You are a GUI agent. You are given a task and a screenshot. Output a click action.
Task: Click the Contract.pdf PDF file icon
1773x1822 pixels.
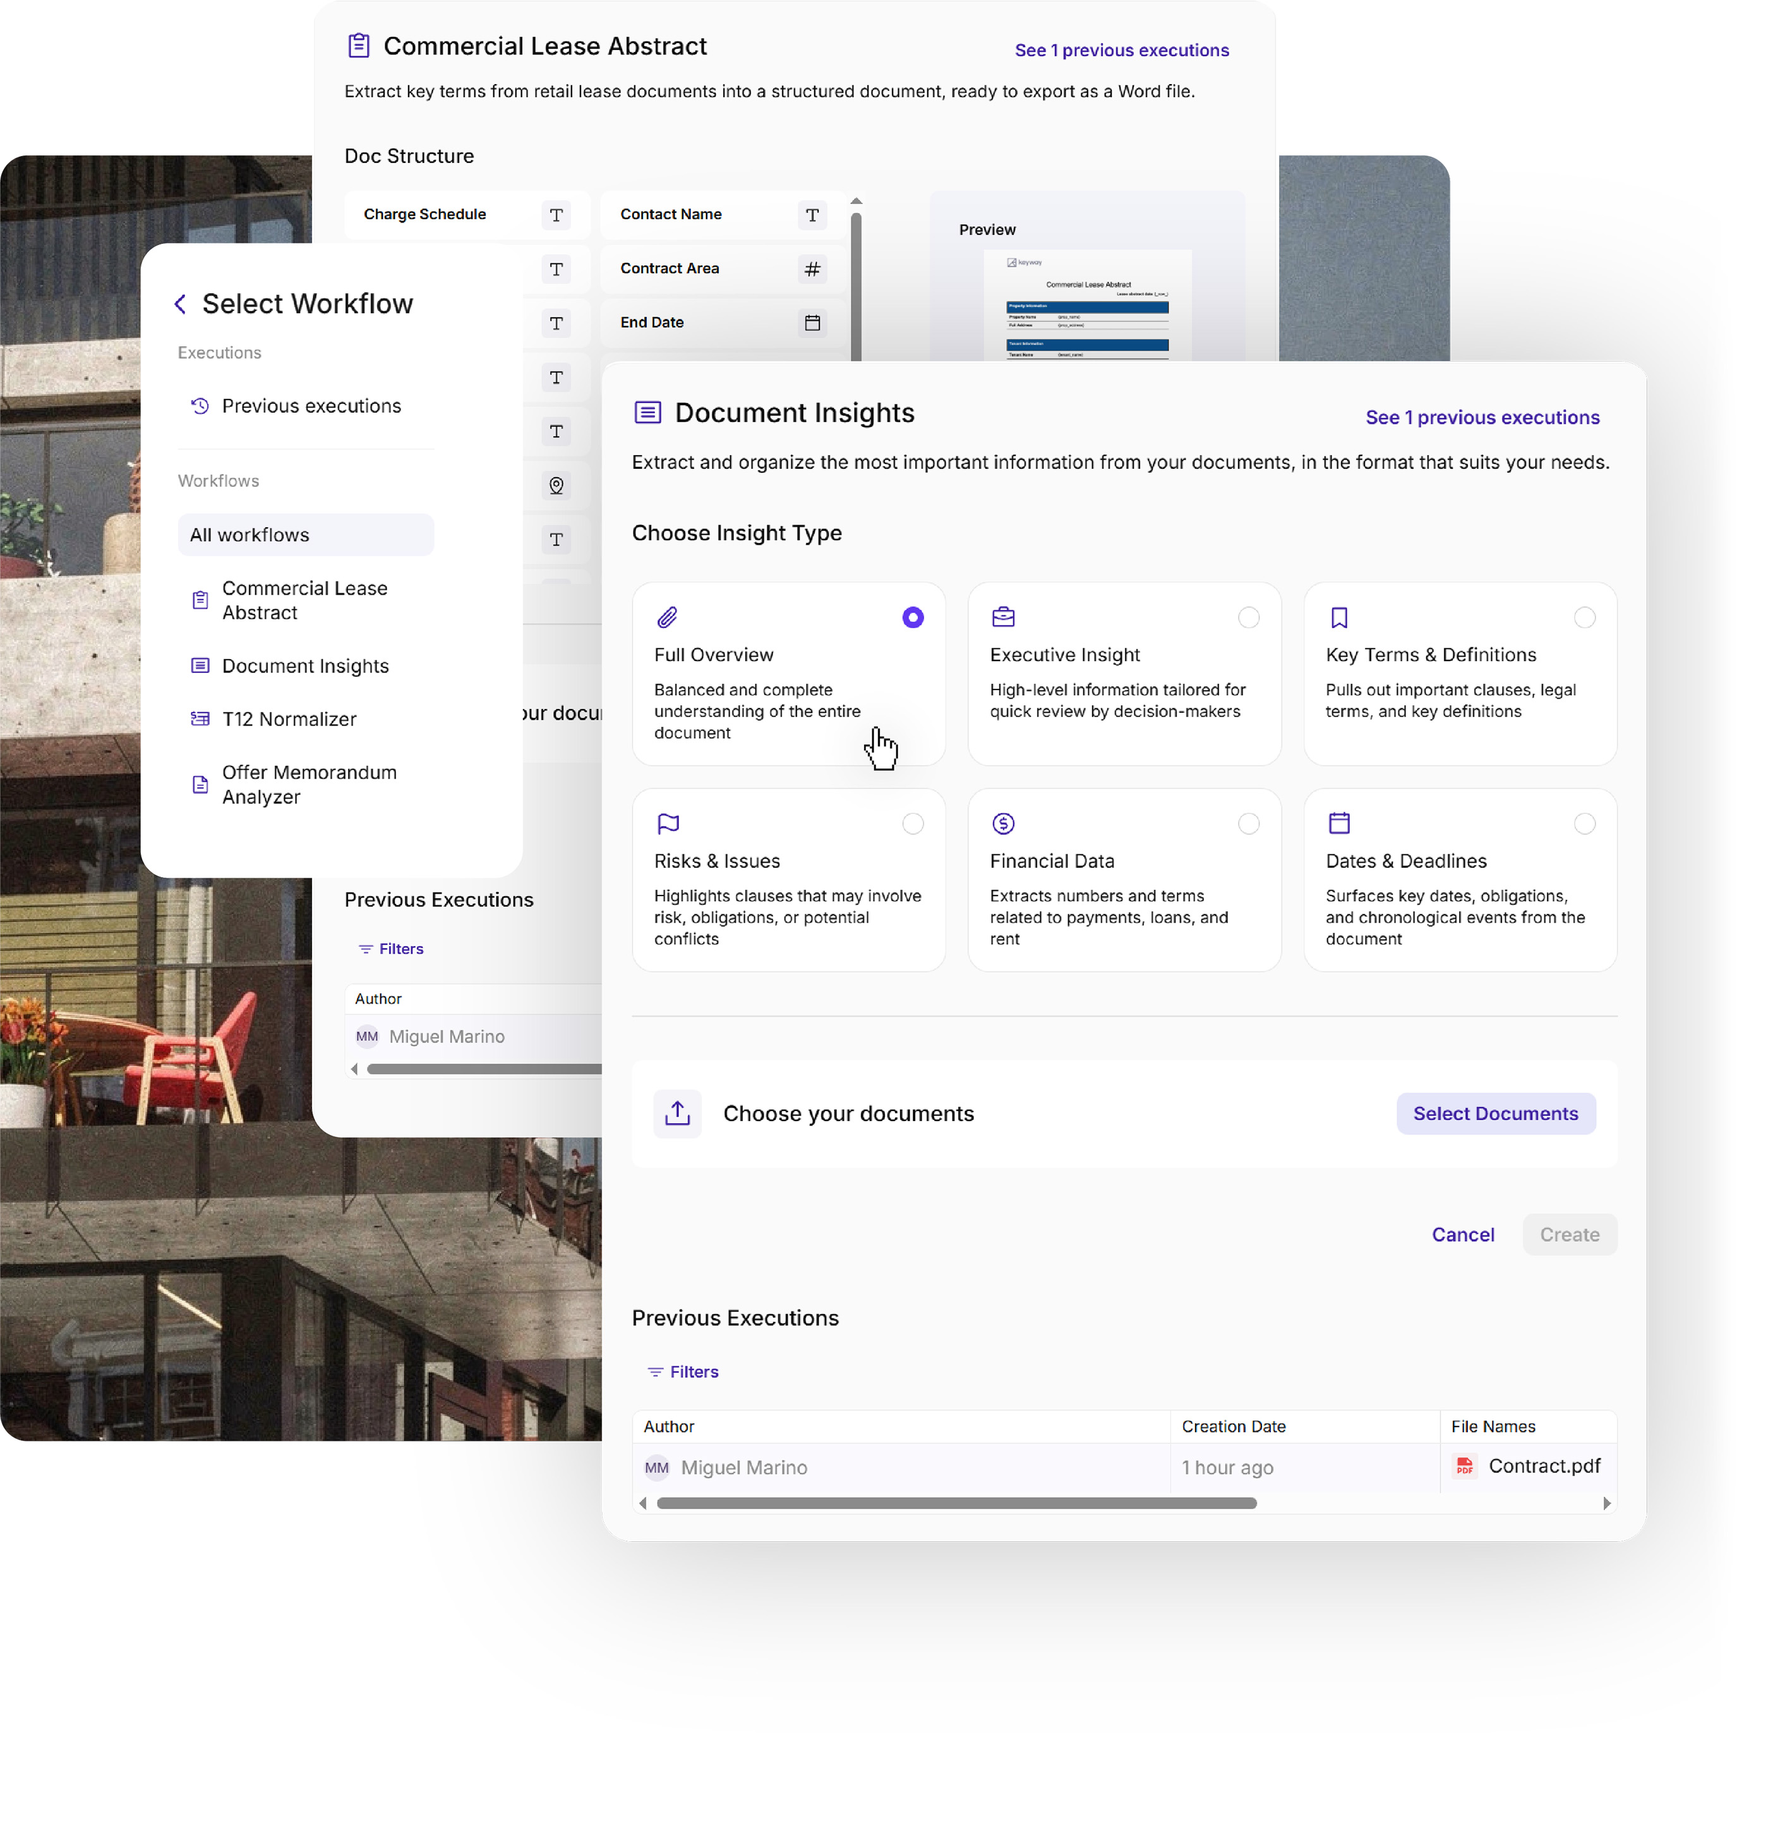(x=1465, y=1466)
